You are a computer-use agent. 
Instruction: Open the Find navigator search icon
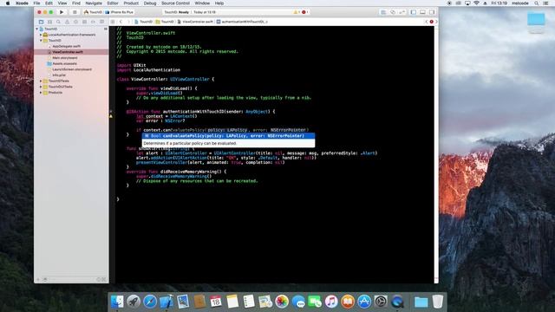(x=58, y=22)
